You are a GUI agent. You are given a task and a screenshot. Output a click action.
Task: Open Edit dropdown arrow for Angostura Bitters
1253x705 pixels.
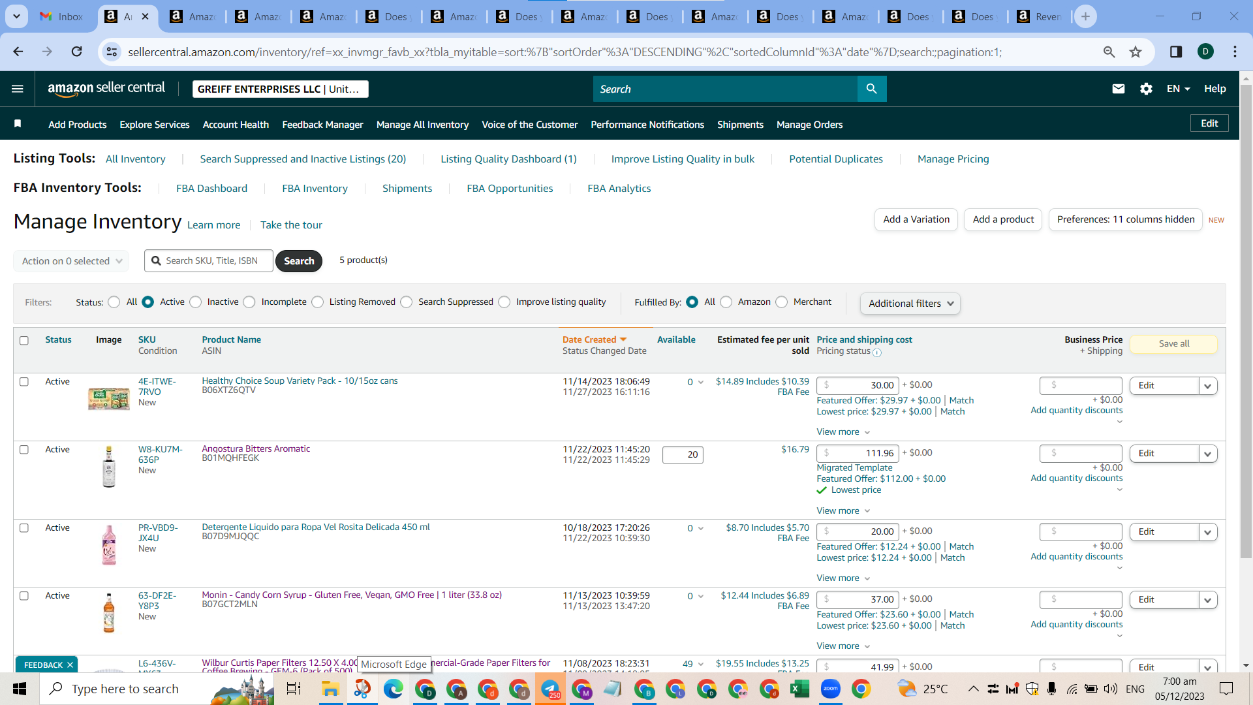(x=1208, y=454)
